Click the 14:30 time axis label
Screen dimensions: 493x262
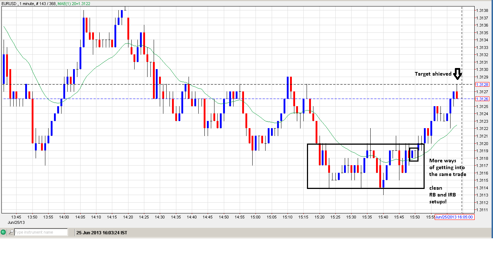[x=160, y=217]
